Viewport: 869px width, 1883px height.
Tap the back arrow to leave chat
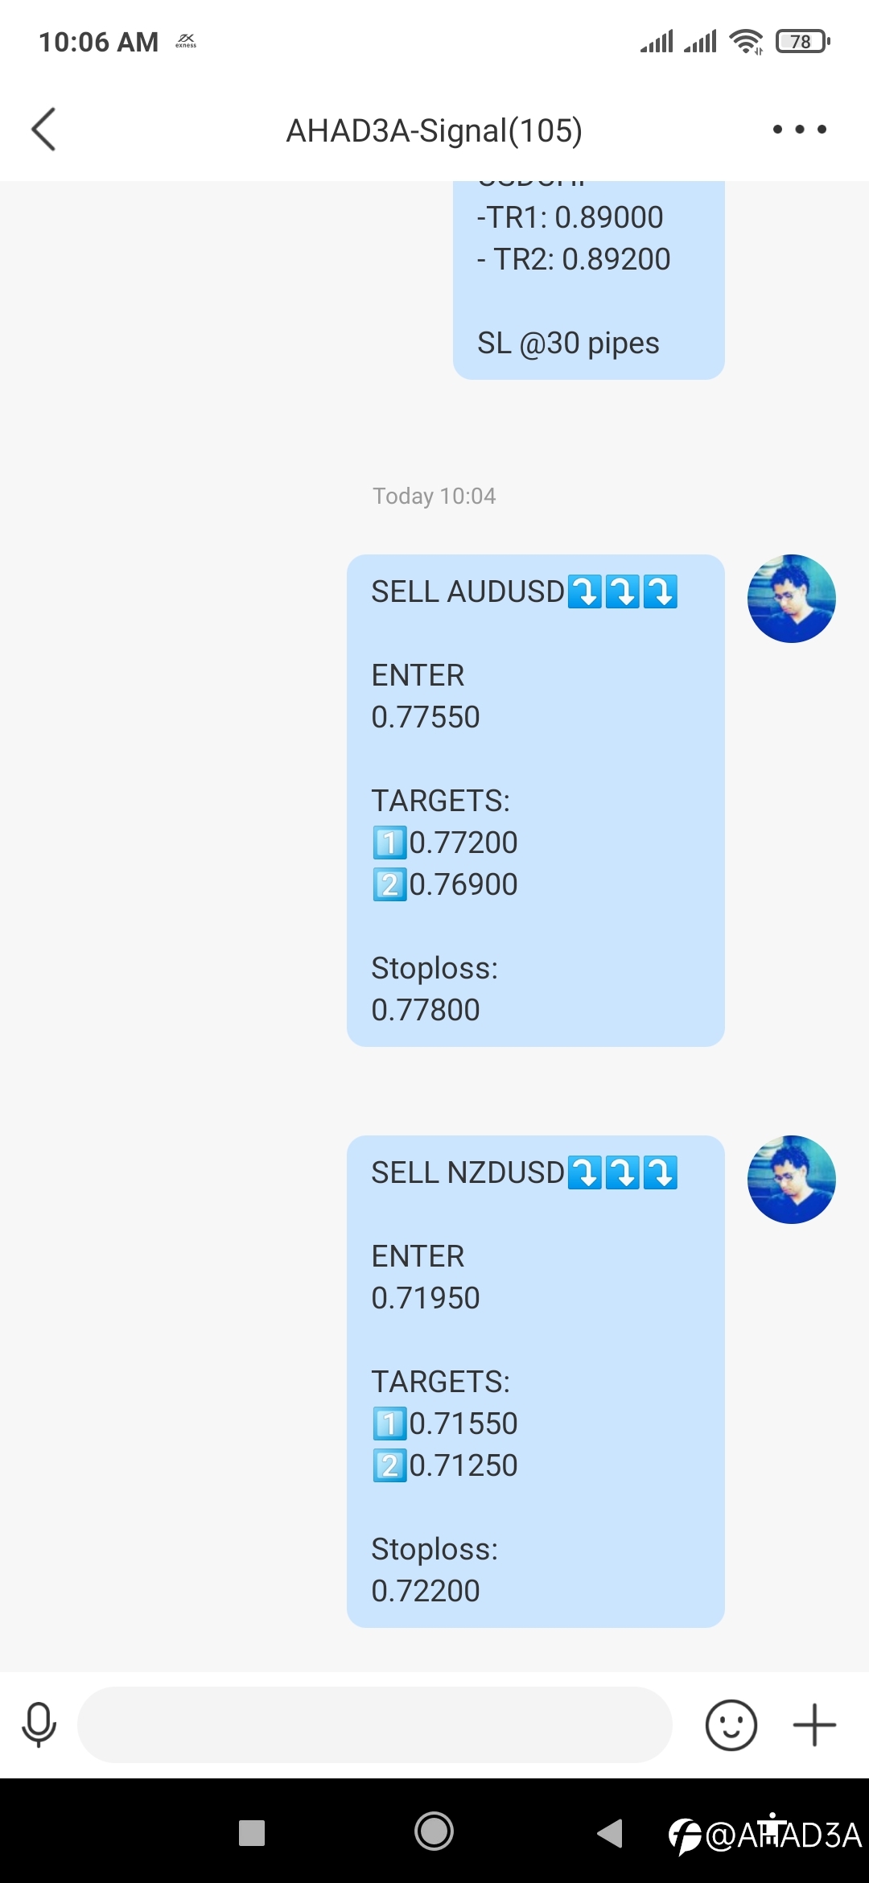coord(43,129)
